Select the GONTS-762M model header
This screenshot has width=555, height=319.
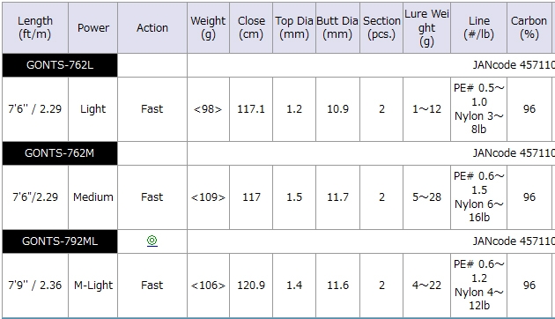pos(60,153)
